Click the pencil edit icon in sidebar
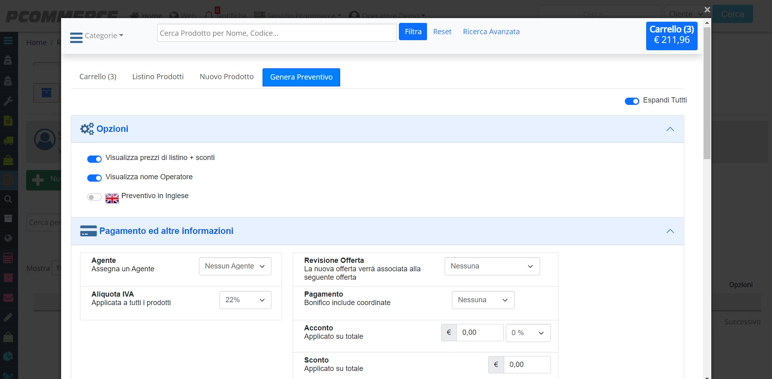The image size is (772, 379). 8,317
